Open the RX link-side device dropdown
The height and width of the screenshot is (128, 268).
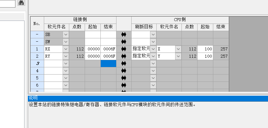66,49
